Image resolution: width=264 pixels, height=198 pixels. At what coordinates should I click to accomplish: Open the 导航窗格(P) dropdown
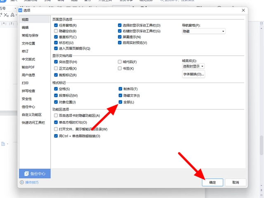[x=203, y=31]
